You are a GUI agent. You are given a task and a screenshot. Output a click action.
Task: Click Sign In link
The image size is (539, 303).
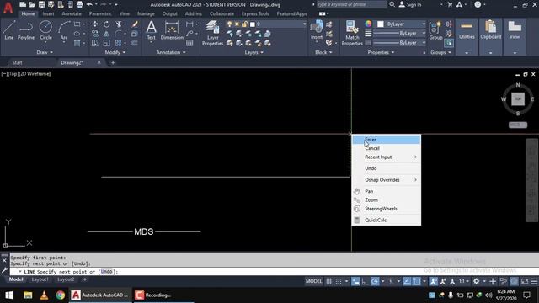coord(410,4)
